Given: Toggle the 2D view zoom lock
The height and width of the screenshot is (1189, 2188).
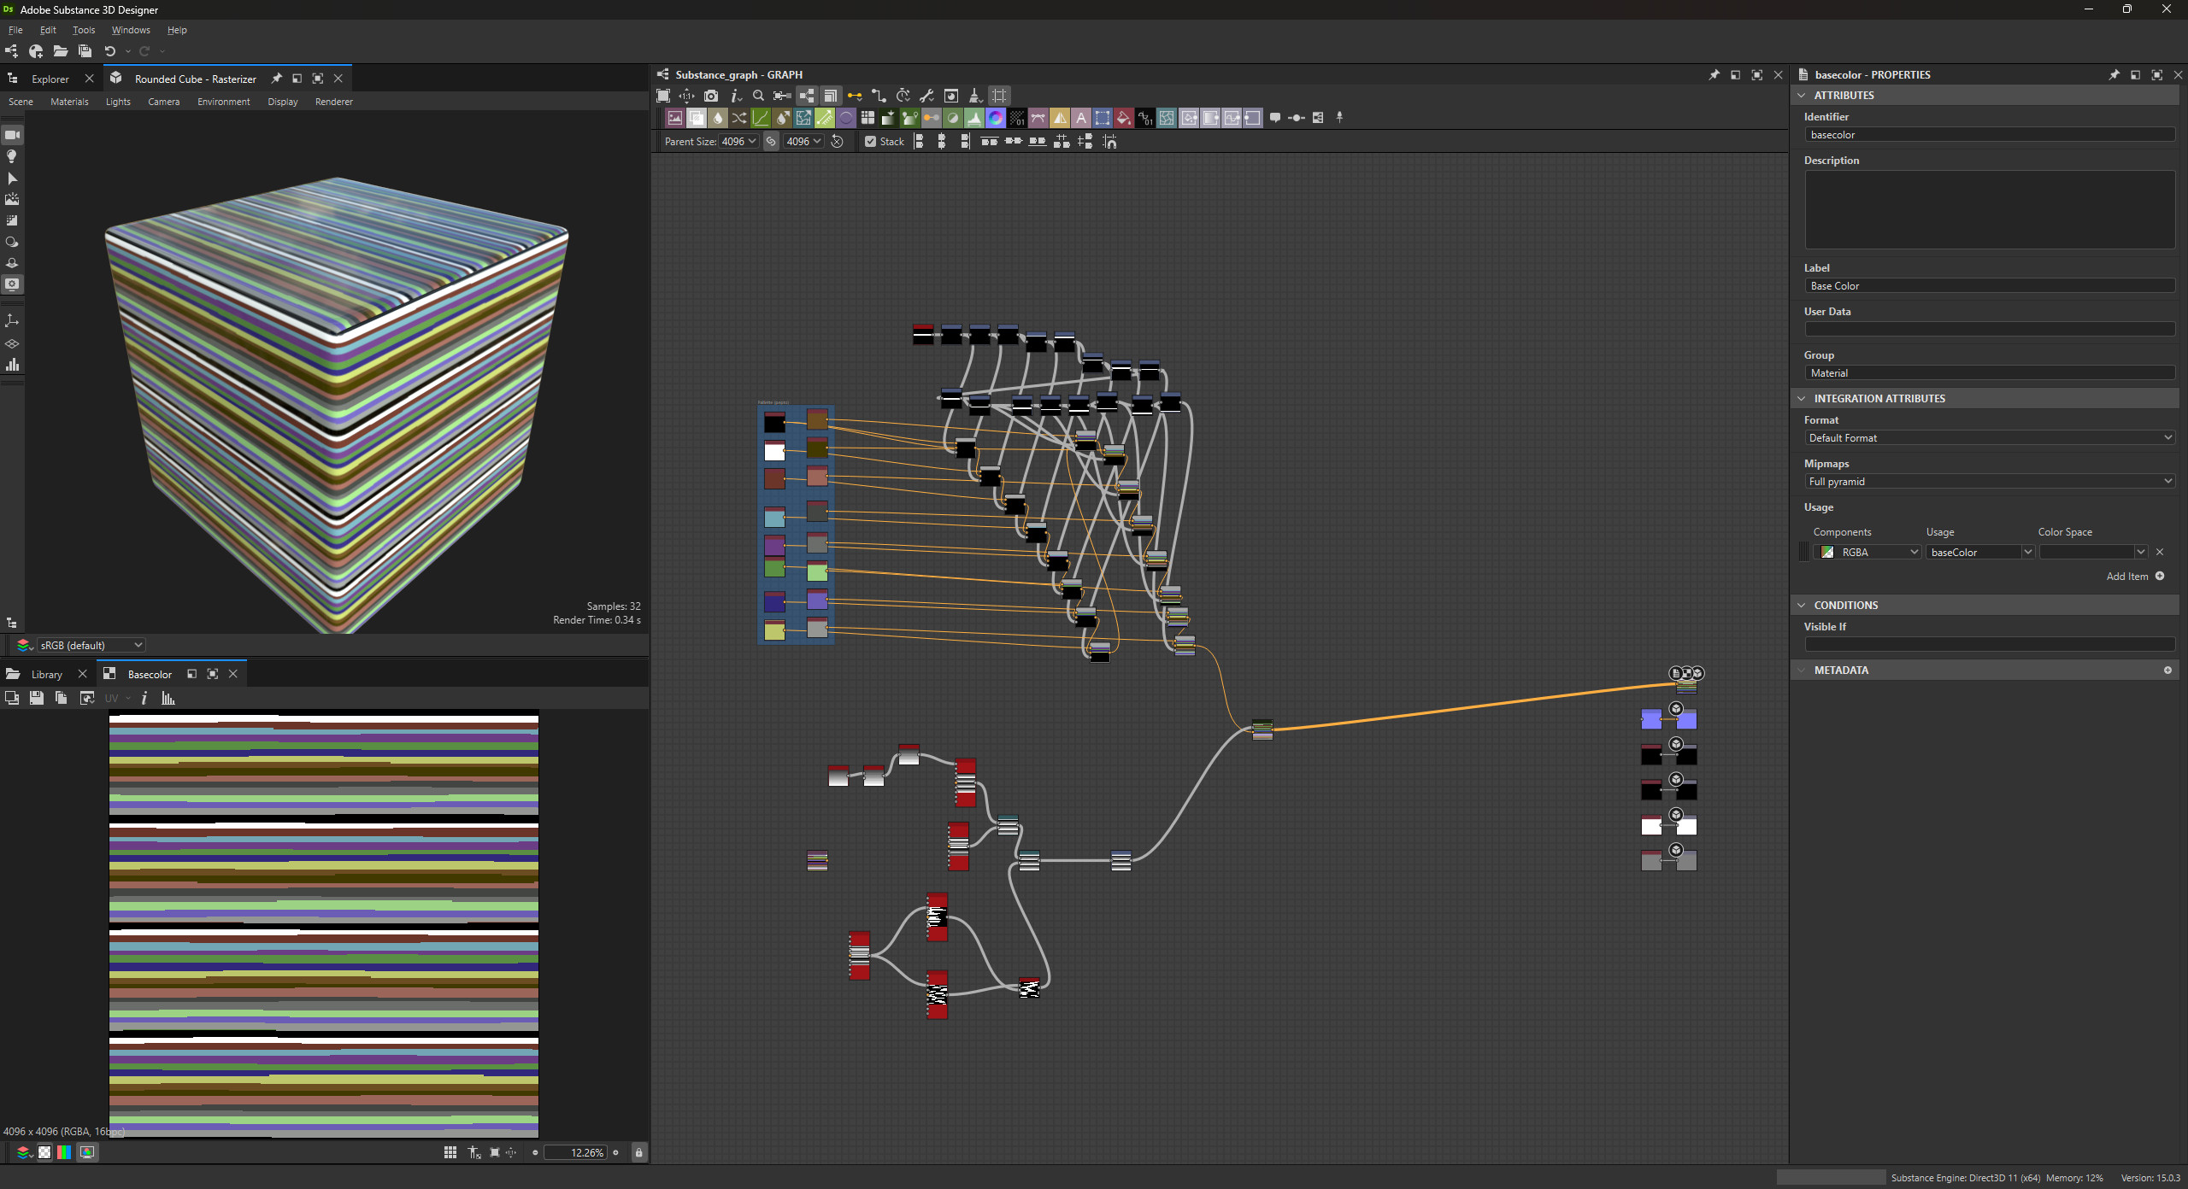Looking at the screenshot, I should click(x=638, y=1153).
